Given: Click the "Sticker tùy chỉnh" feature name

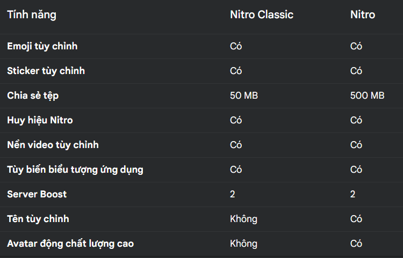Looking at the screenshot, I should coord(46,71).
